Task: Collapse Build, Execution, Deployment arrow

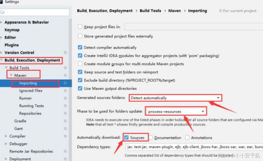Action: 1,60
